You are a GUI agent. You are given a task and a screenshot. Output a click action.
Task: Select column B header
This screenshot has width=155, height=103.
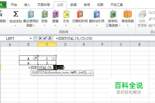(x=28, y=44)
